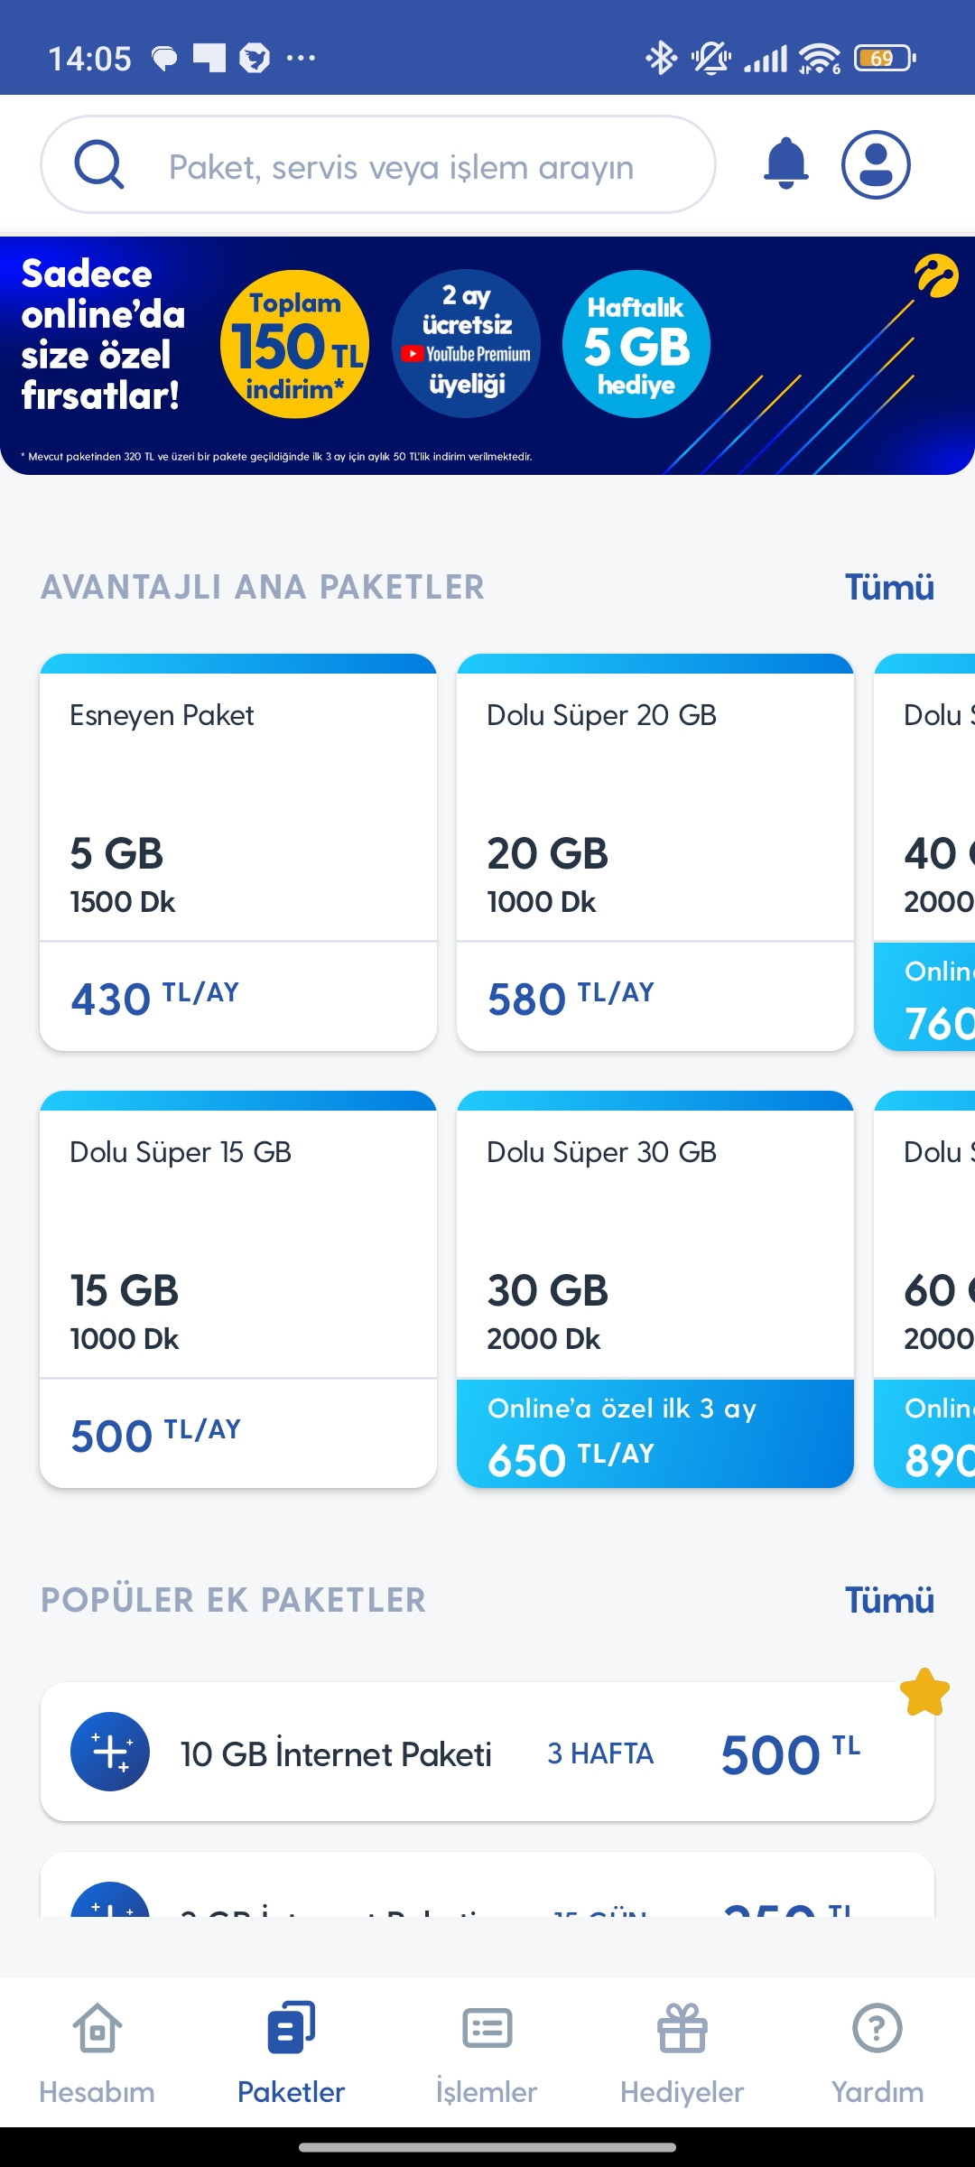Viewport: 975px width, 2167px height.
Task: Open the Esneyen Paket card
Action: (x=238, y=852)
